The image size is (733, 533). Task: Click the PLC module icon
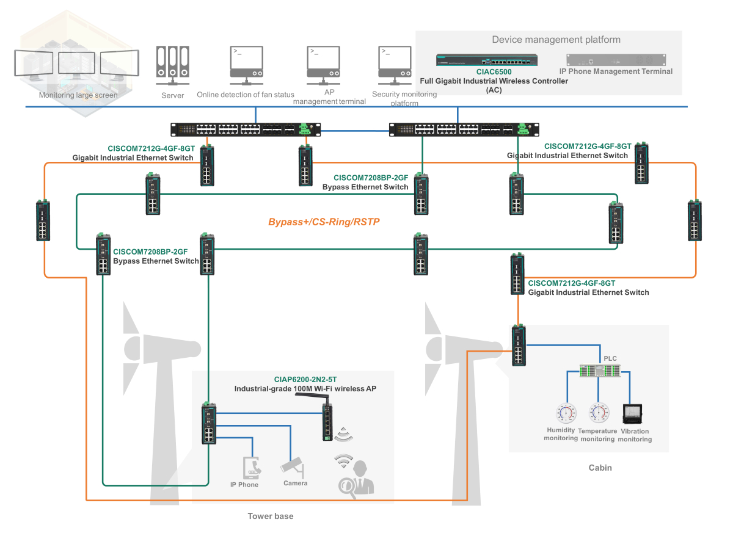(x=601, y=370)
